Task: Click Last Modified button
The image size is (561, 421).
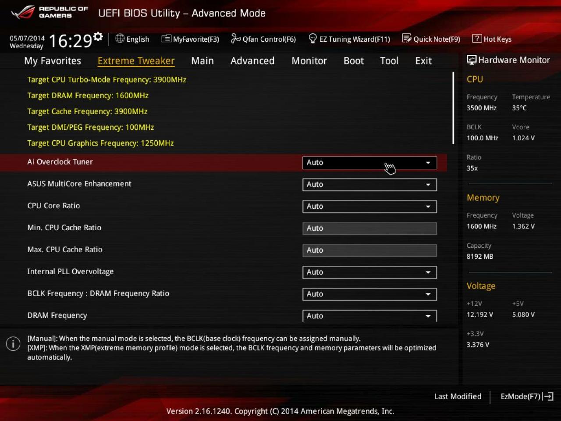Action: [458, 396]
